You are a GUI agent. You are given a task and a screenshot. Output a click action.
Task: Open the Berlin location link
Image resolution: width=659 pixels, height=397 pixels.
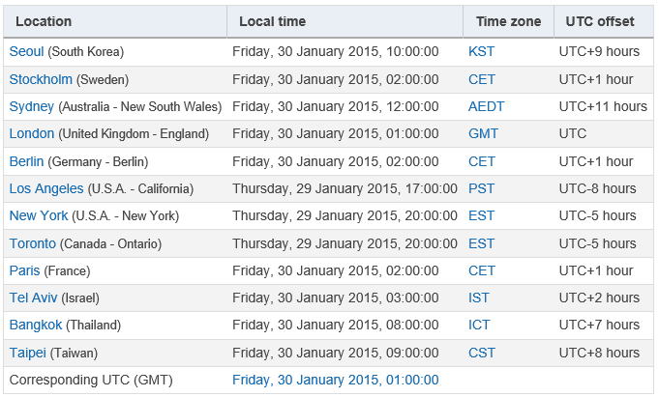click(26, 161)
